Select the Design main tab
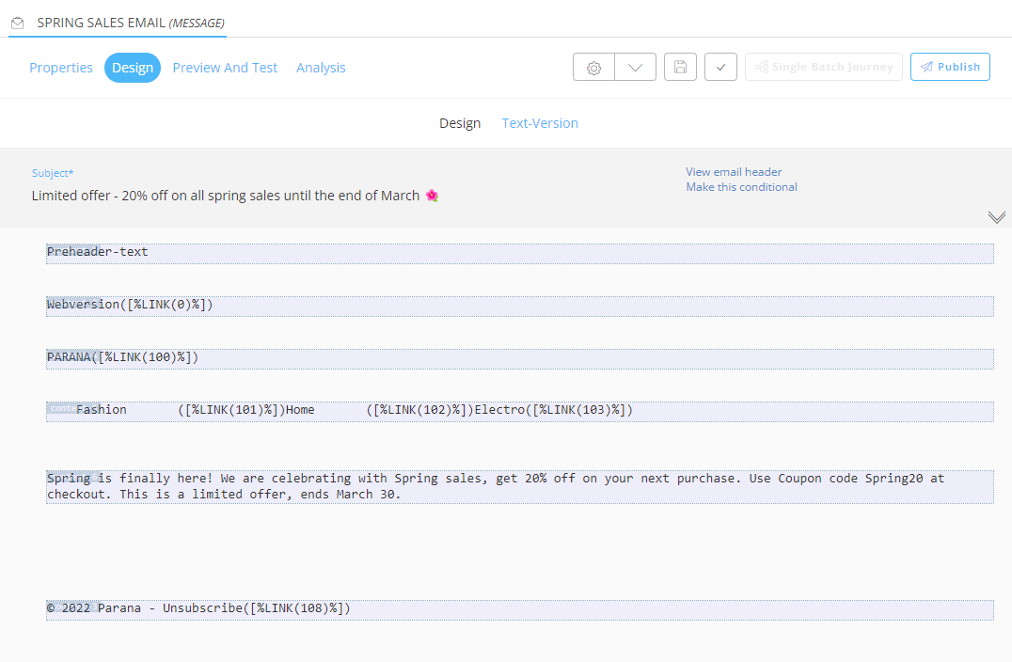Screen dimensions: 1012x662 133,68
